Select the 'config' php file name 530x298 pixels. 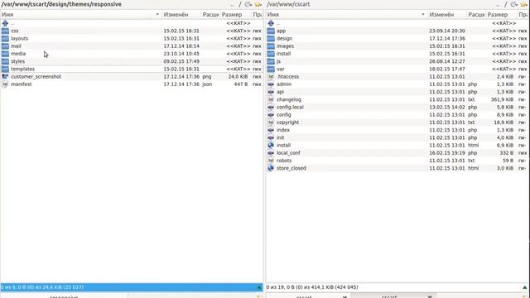[x=283, y=115]
